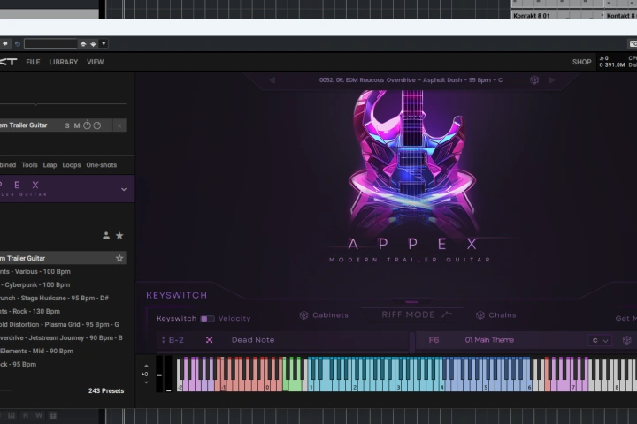This screenshot has height=424, width=637.
Task: Click the KEYSWITCH section heading
Action: tap(177, 295)
